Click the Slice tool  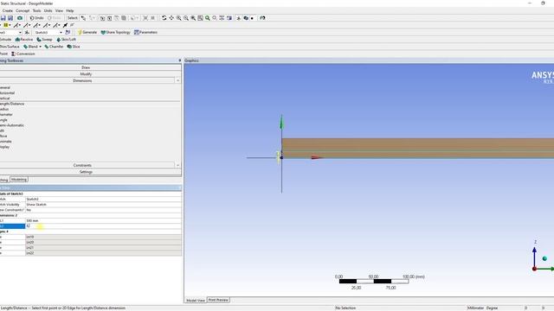74,47
